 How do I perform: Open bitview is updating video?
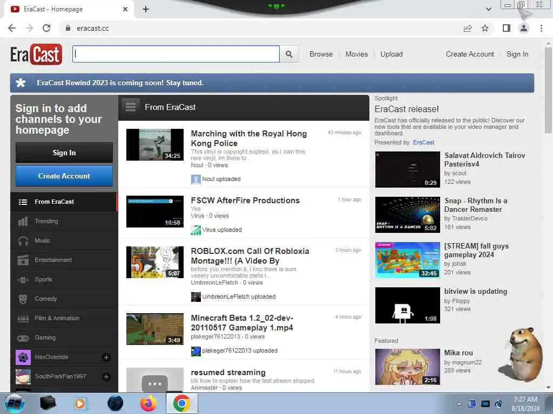tap(475, 292)
